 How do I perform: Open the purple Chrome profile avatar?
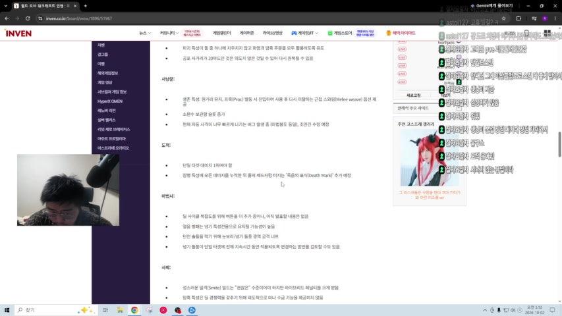545,18
